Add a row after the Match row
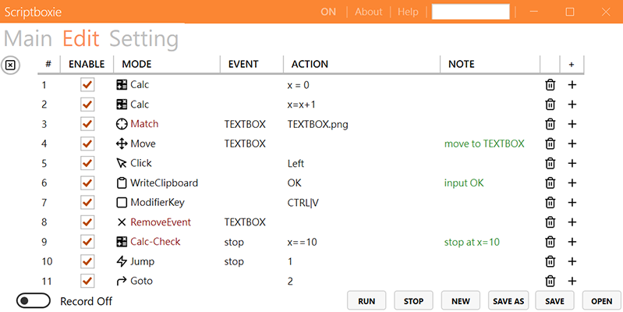Image resolution: width=623 pixels, height=312 pixels. (x=572, y=124)
